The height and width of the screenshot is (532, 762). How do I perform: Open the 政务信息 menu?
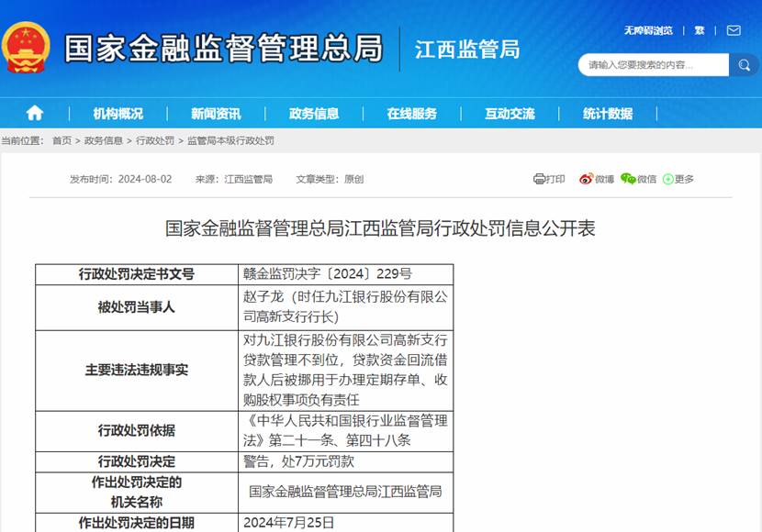[x=314, y=114]
